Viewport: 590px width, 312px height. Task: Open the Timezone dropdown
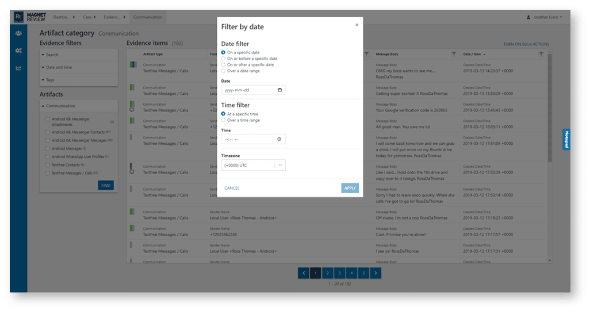pos(253,165)
